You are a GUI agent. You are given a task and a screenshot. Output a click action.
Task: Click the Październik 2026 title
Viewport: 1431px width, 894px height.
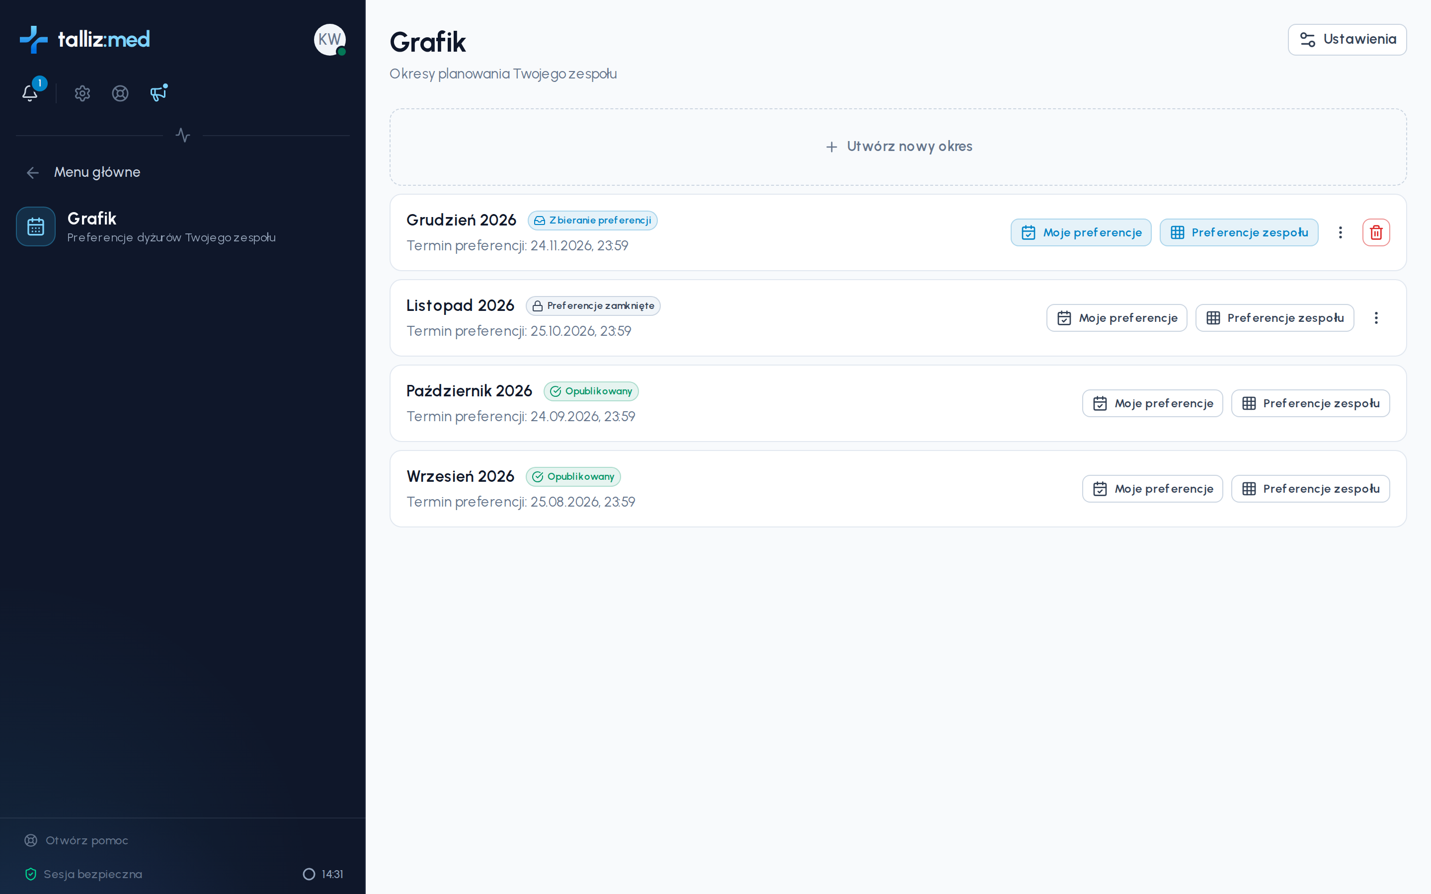[469, 391]
